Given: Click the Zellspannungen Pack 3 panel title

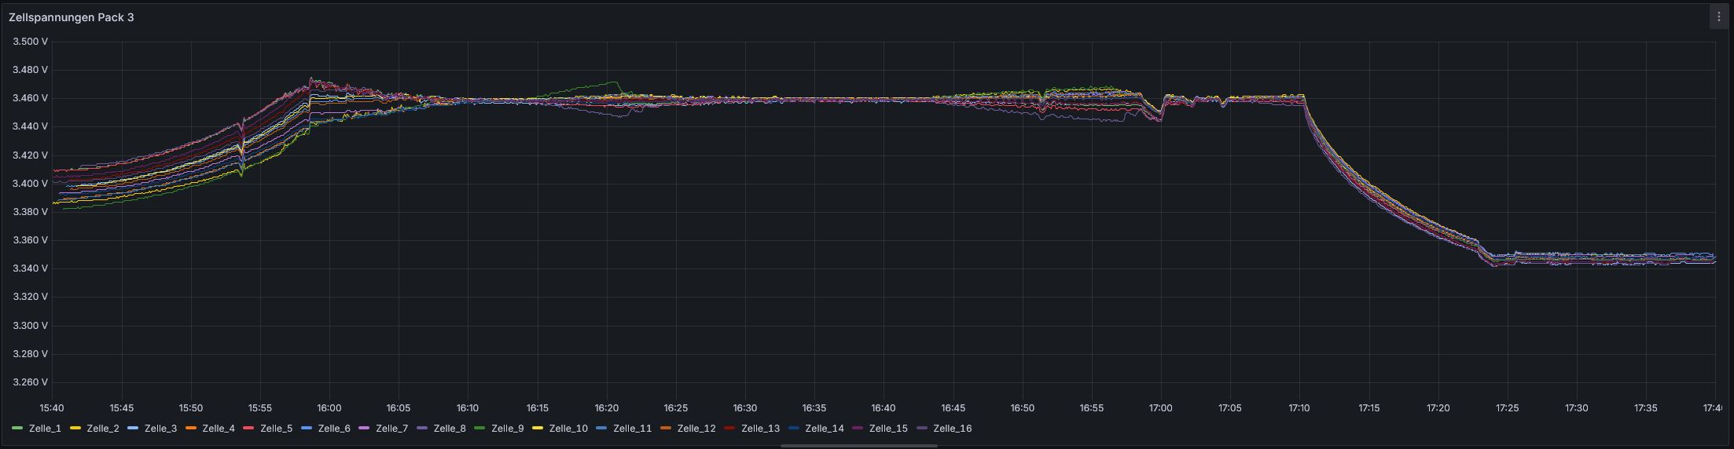Looking at the screenshot, I should 72,17.
